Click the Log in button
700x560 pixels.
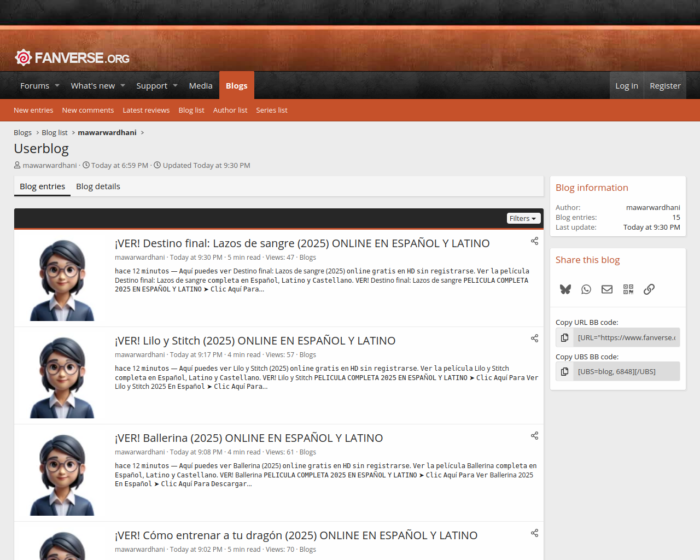tap(627, 86)
